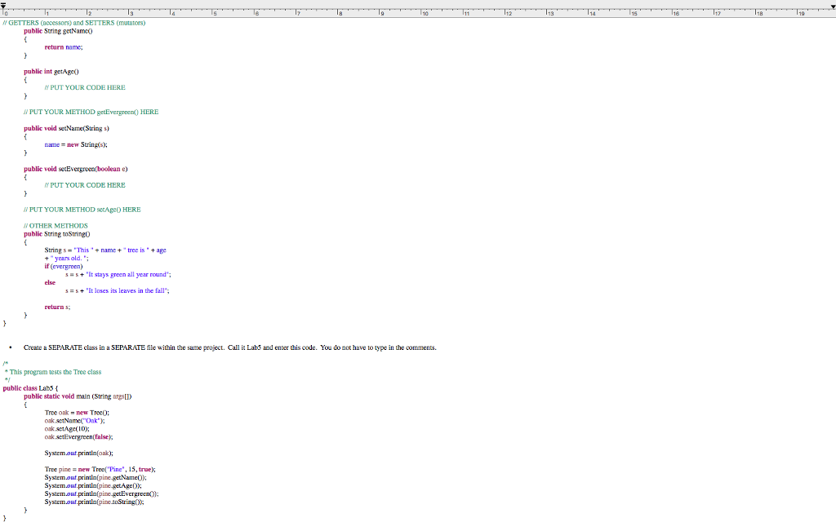Click the right indent marker on the ruler
The image size is (836, 522).
[x=833, y=6]
